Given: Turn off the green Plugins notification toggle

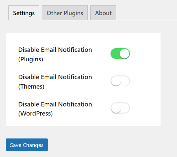Looking at the screenshot, I should 120,54.
